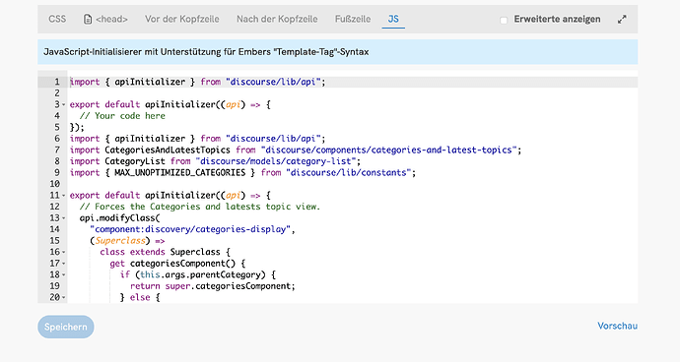Enable the Erweiterte anzeigen checkbox

pyautogui.click(x=504, y=20)
